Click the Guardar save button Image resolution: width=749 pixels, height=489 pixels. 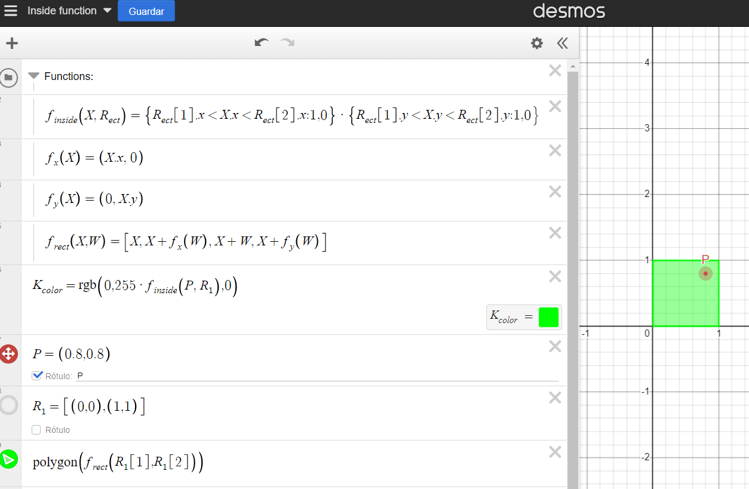tap(146, 11)
